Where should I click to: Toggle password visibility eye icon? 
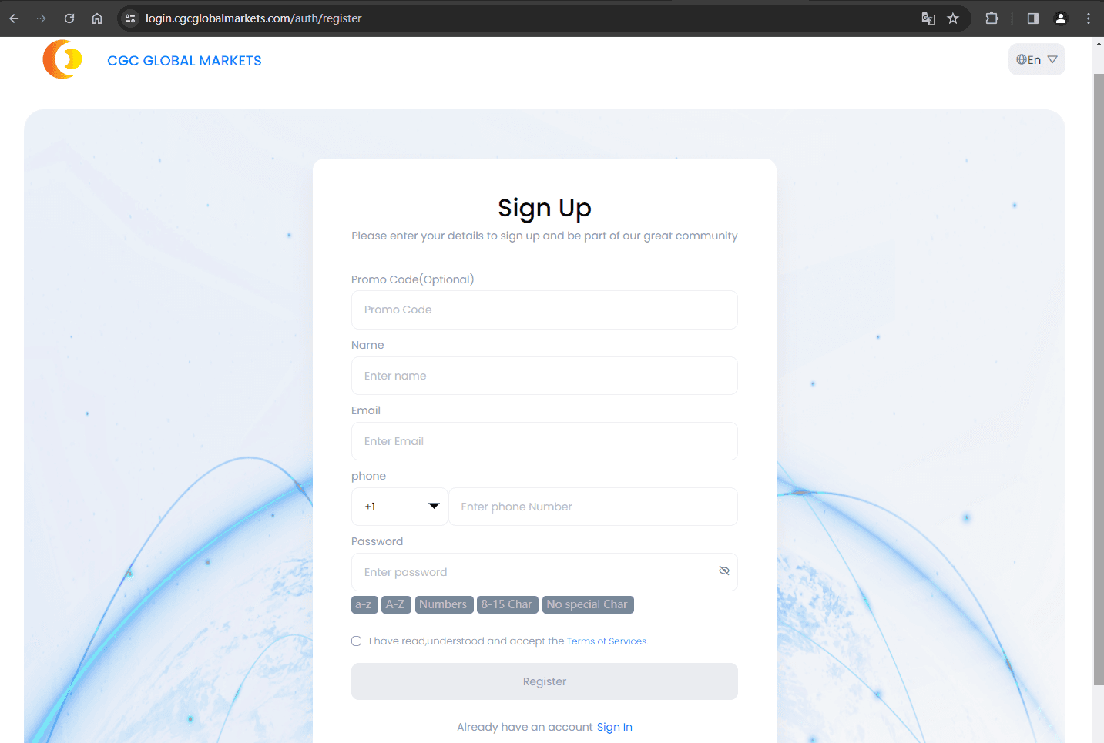click(x=724, y=571)
